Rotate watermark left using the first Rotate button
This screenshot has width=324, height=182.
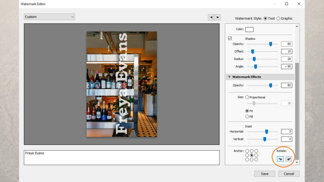(x=280, y=159)
